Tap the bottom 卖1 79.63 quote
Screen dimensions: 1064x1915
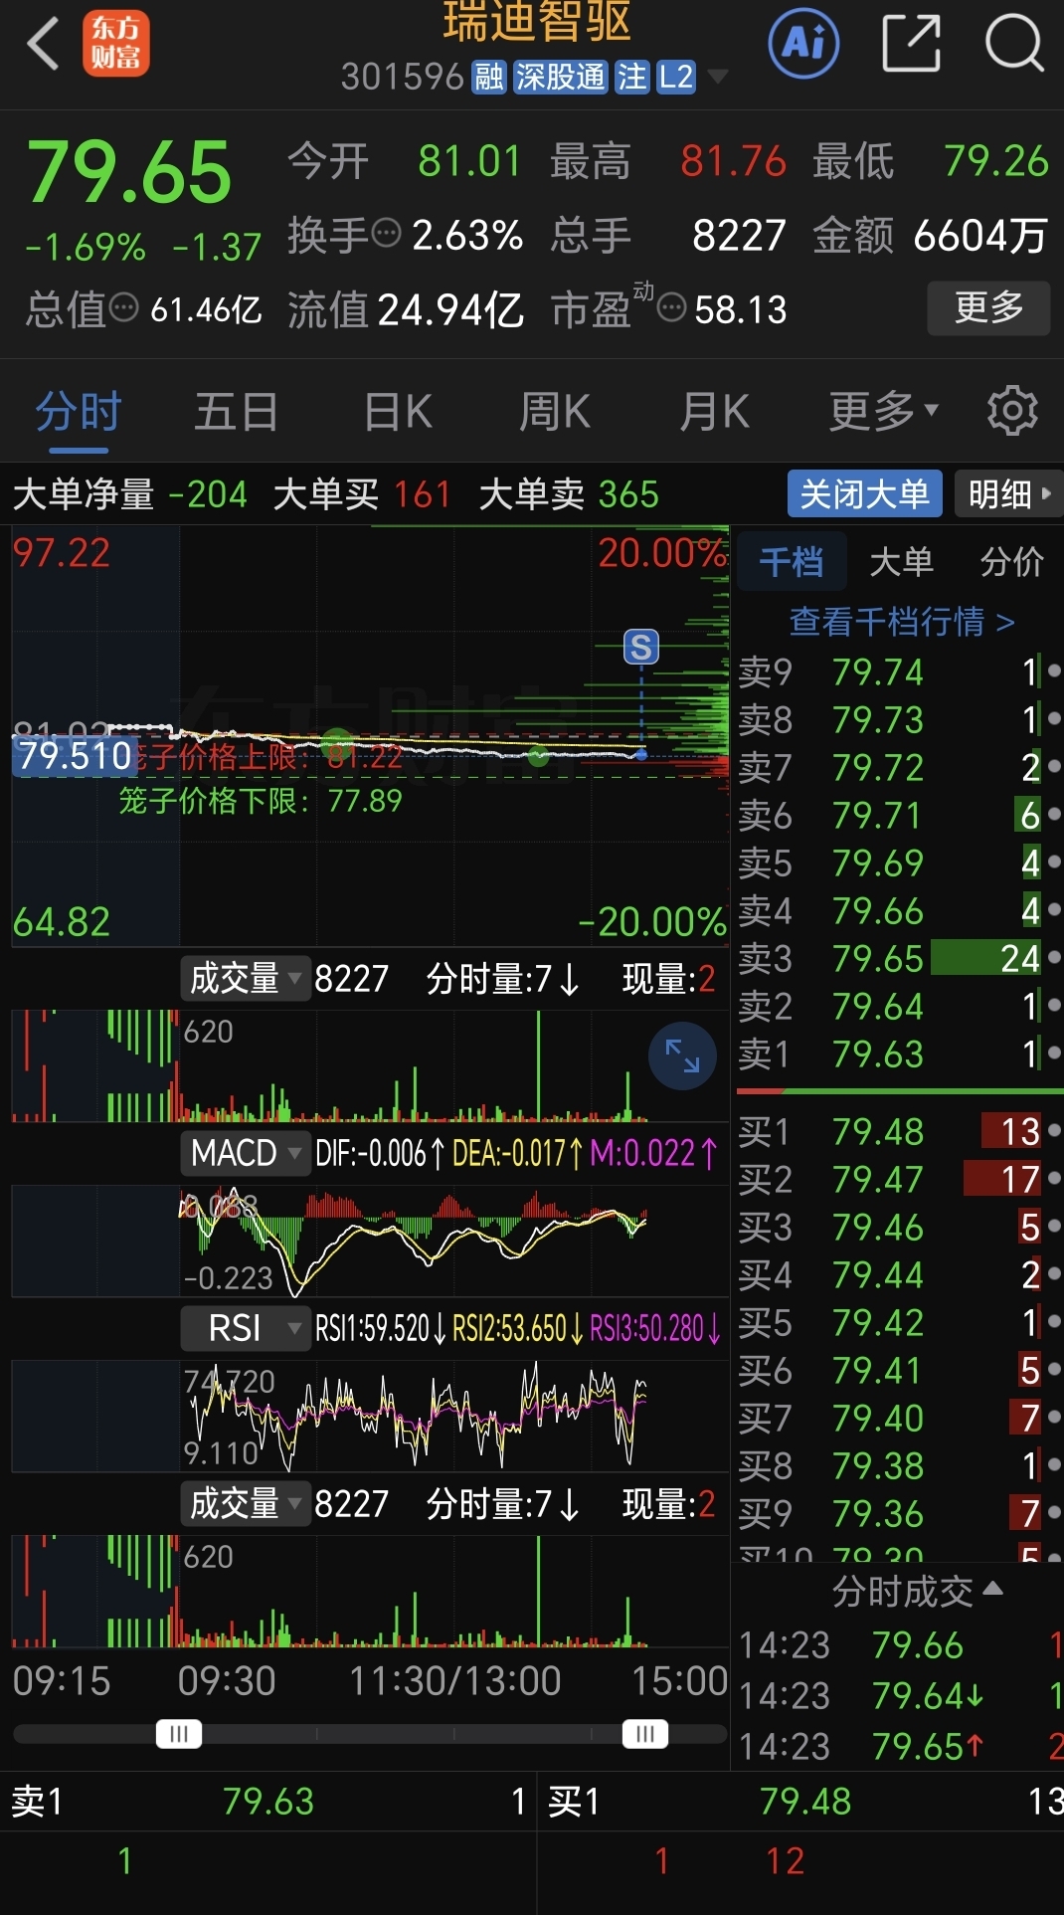[x=267, y=1801]
